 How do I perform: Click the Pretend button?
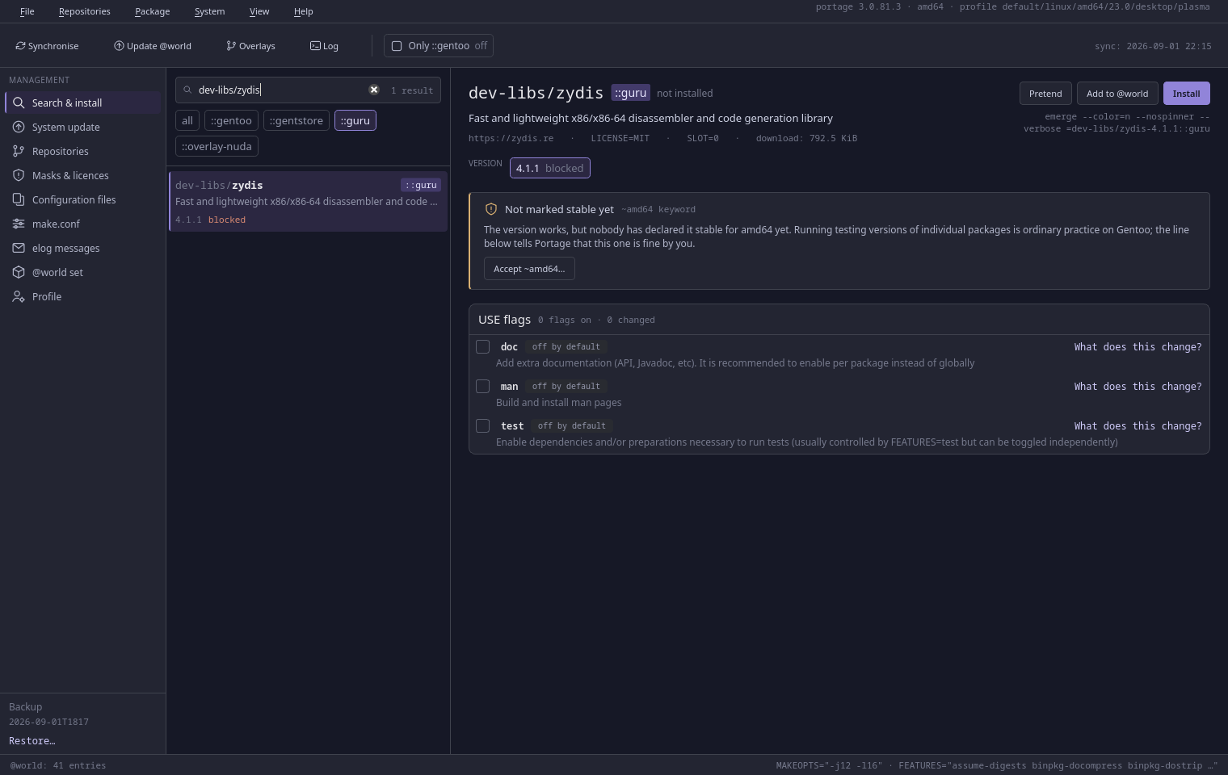point(1045,94)
